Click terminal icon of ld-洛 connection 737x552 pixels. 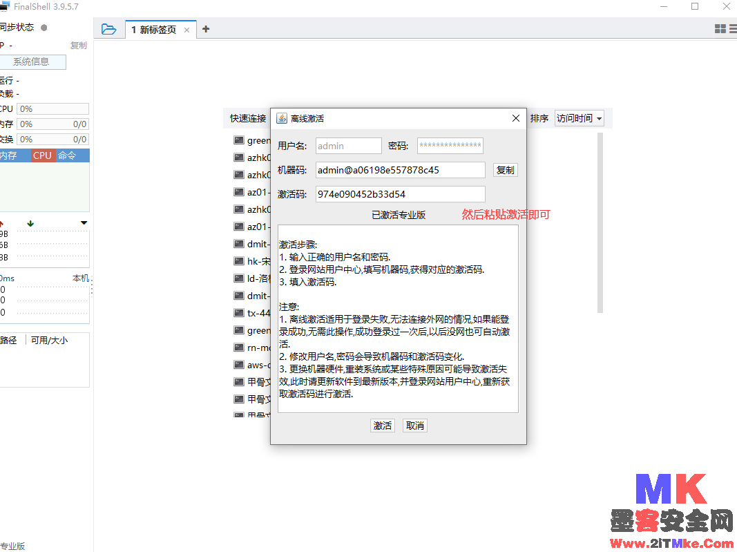[239, 278]
